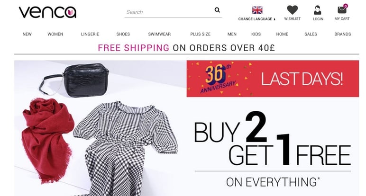Go to Venca logo homepage

[47, 12]
